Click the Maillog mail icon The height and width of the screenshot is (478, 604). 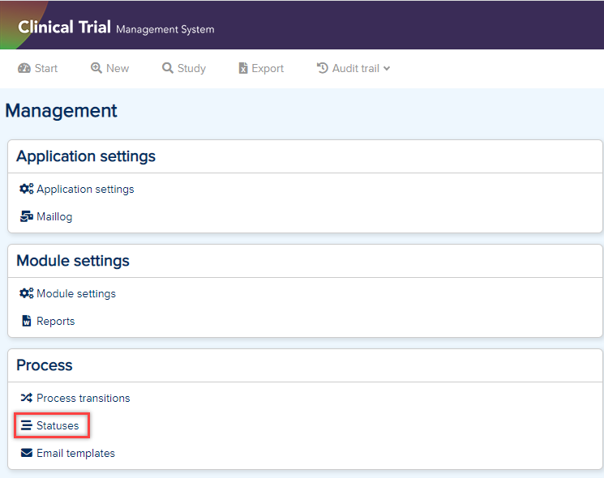click(27, 216)
